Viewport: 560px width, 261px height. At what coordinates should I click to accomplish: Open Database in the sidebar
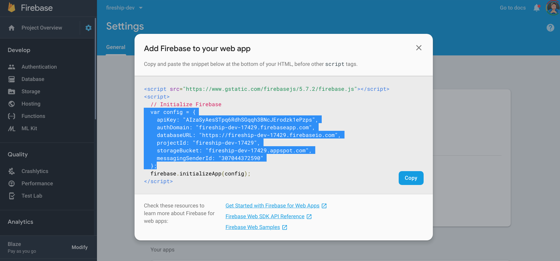[x=33, y=79]
